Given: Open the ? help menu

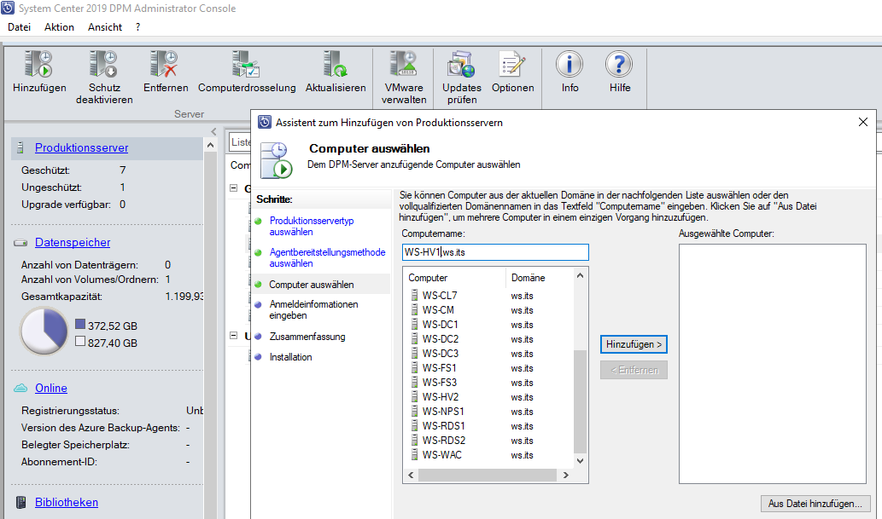Looking at the screenshot, I should 137,27.
